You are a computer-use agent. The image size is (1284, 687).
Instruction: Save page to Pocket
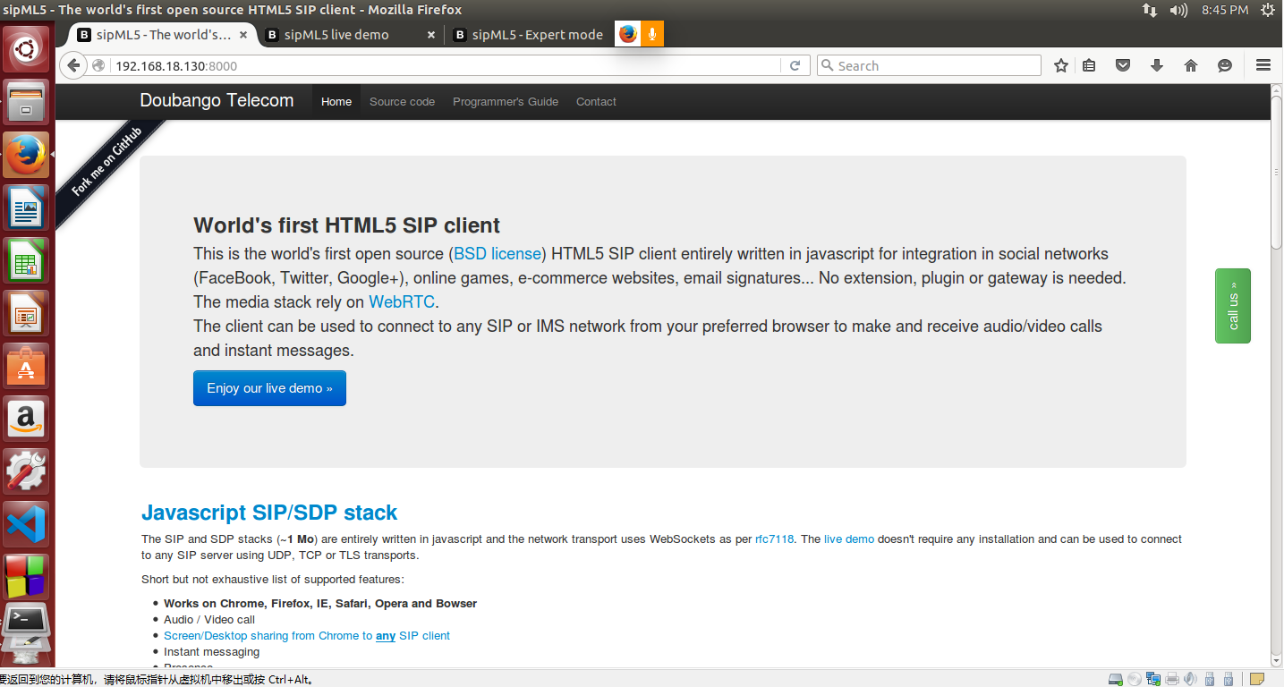coord(1122,65)
